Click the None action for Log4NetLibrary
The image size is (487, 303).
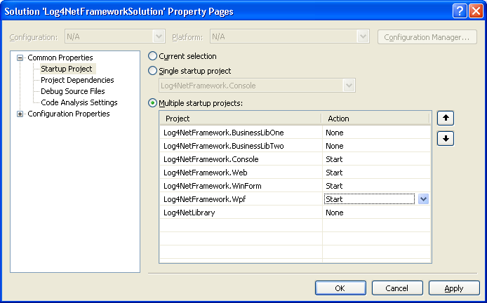pos(376,213)
